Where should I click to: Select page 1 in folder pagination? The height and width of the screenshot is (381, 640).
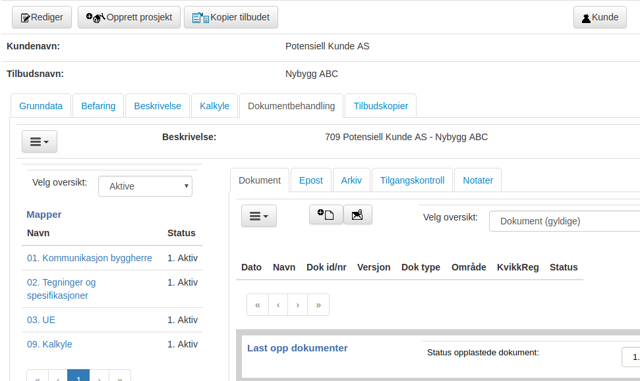[78, 375]
